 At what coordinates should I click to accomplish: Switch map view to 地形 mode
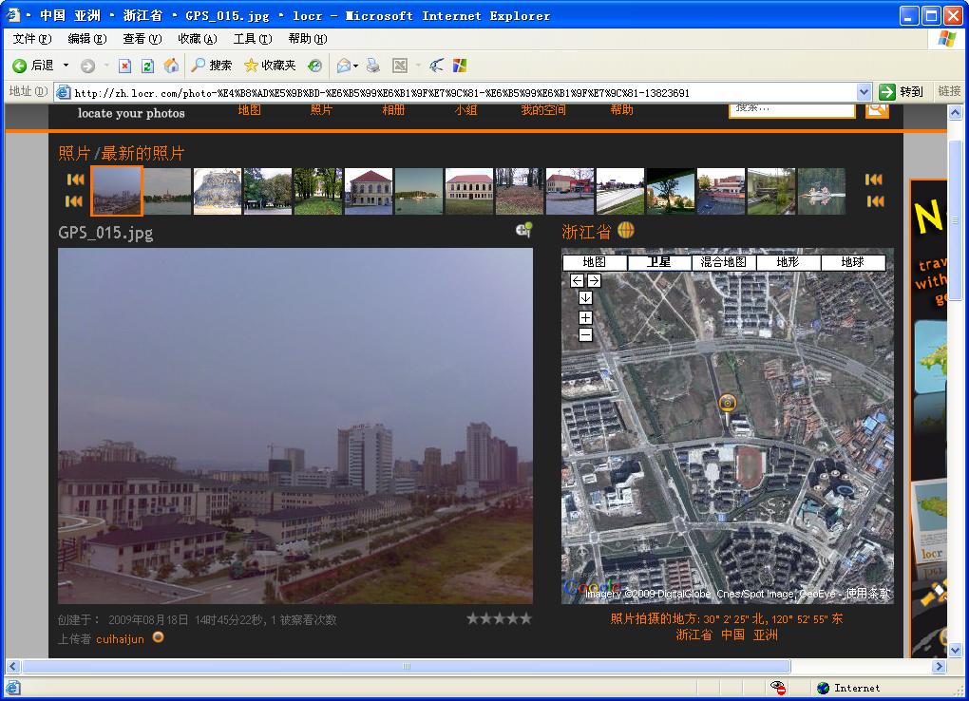coord(788,262)
